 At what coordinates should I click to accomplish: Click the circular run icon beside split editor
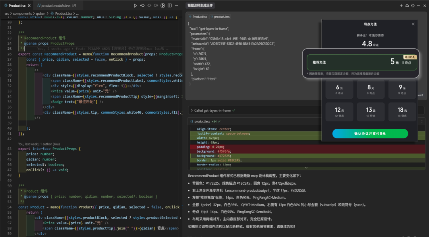[x=163, y=6]
